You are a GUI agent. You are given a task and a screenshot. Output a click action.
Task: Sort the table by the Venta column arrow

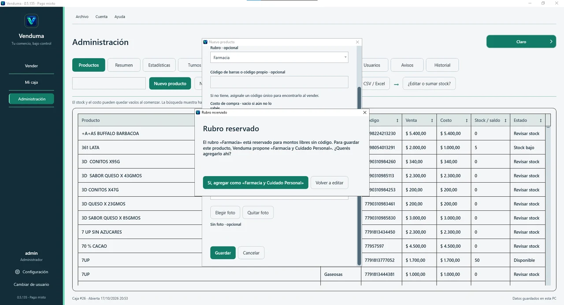[x=431, y=120]
